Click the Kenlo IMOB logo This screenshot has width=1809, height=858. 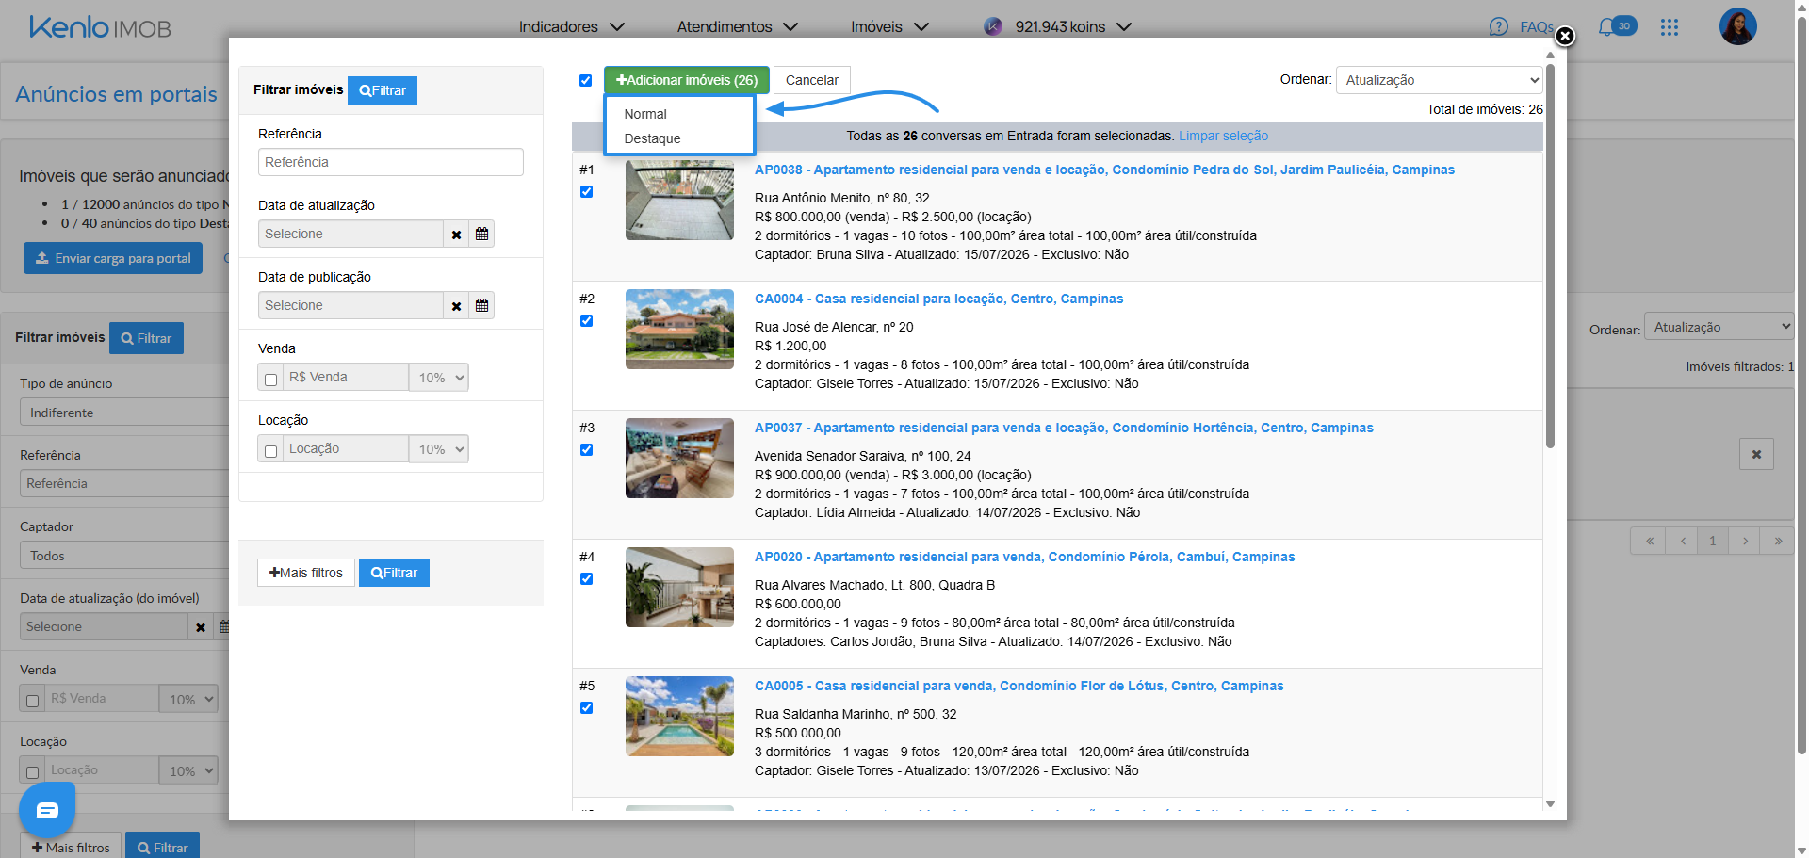point(100,27)
